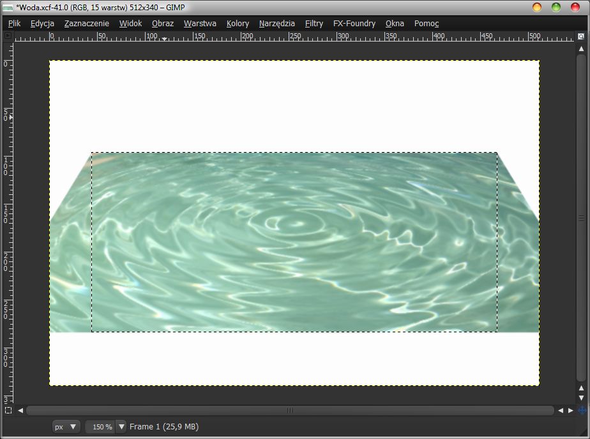Click the 150 % zoom input field
The image size is (590, 439).
(x=101, y=426)
